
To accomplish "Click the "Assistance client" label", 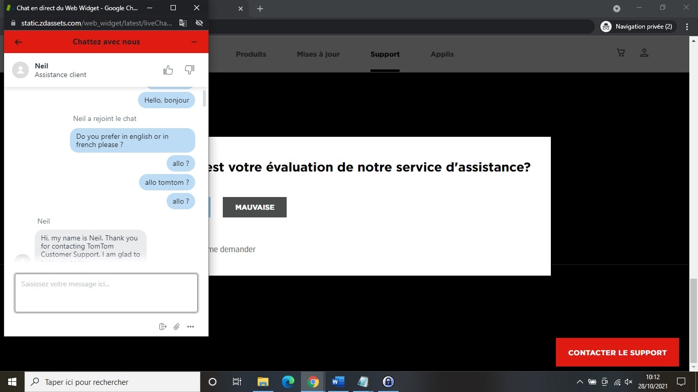I will click(x=60, y=75).
